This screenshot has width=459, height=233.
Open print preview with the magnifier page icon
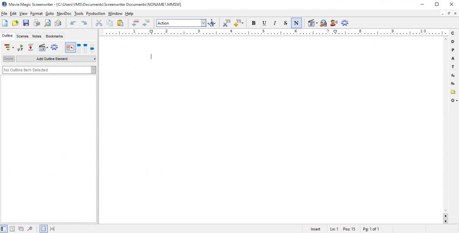47,23
